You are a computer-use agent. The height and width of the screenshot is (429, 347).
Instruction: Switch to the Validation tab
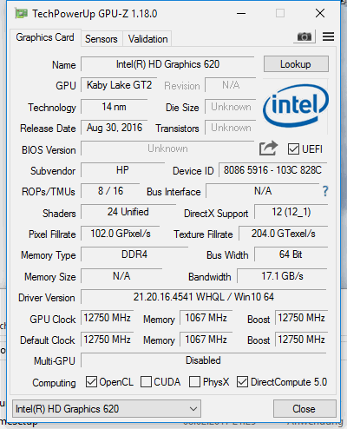147,39
